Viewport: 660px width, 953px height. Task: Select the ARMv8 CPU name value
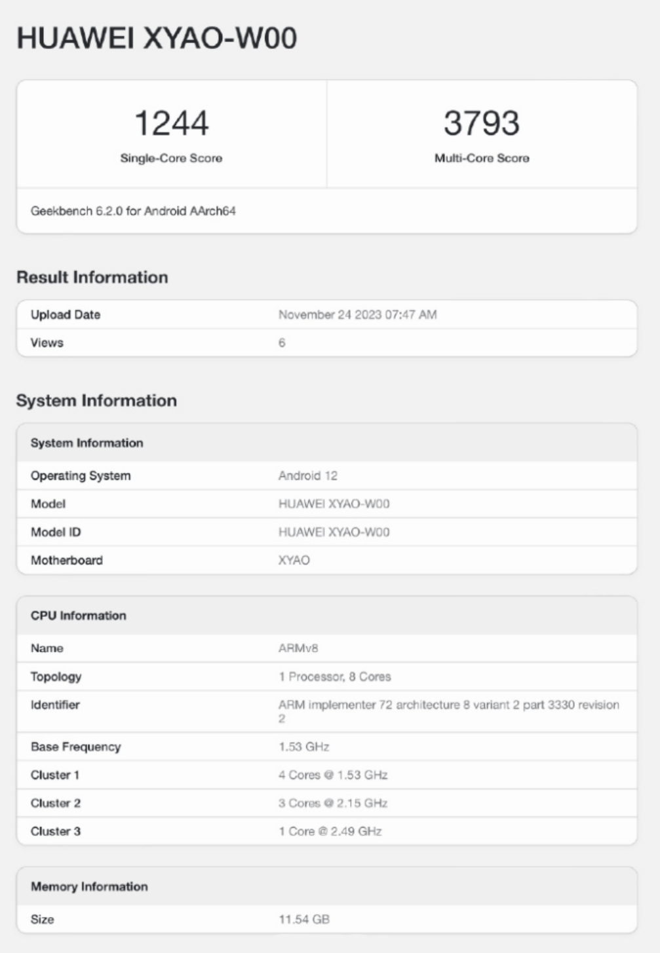[x=298, y=648]
